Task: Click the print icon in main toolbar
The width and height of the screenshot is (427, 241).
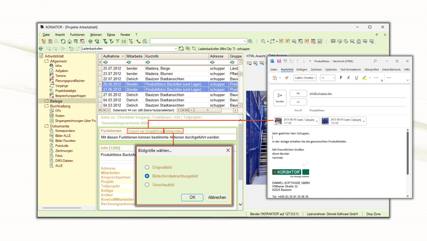Action: pos(90,41)
